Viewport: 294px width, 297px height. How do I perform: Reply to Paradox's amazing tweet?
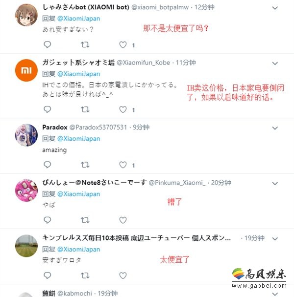[47, 165]
